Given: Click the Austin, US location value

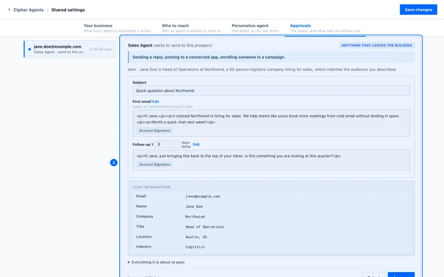Looking at the screenshot, I should click(196, 237).
